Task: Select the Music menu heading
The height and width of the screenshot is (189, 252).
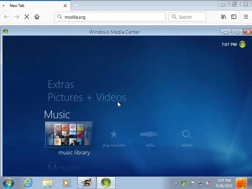Action: coord(57,115)
